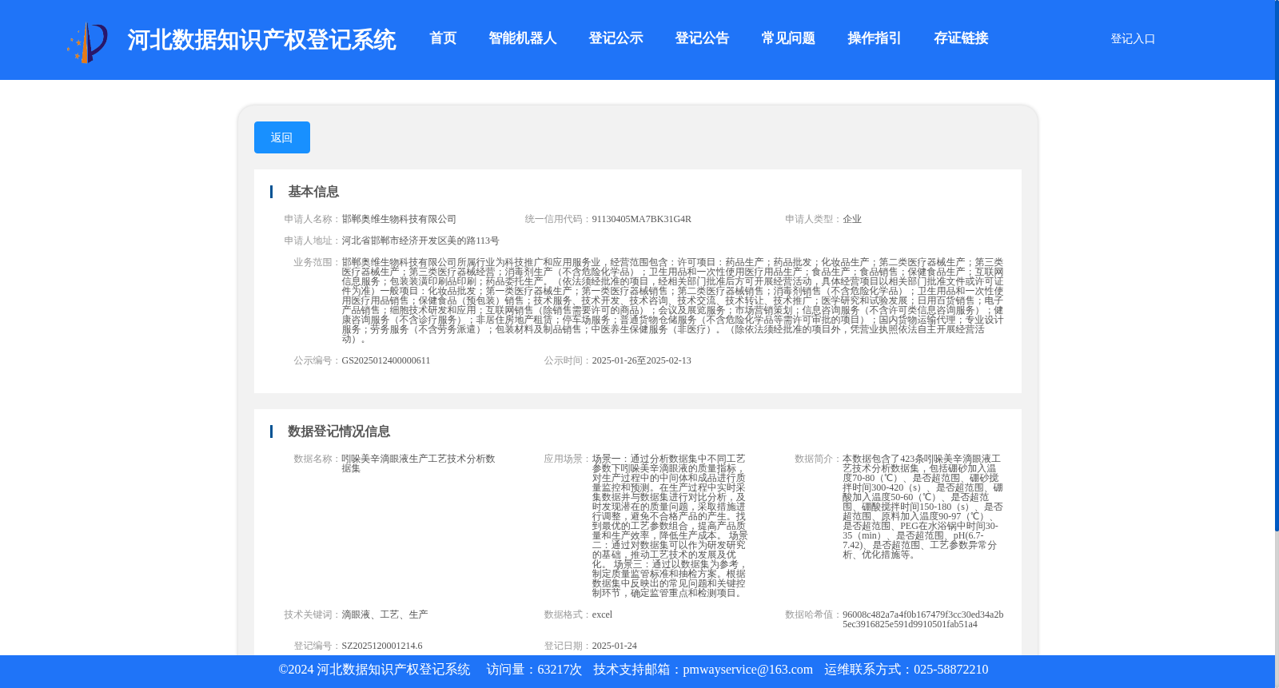Select publicity period 2025-01-26至2025-02-13
The image size is (1279, 688).
tap(641, 360)
